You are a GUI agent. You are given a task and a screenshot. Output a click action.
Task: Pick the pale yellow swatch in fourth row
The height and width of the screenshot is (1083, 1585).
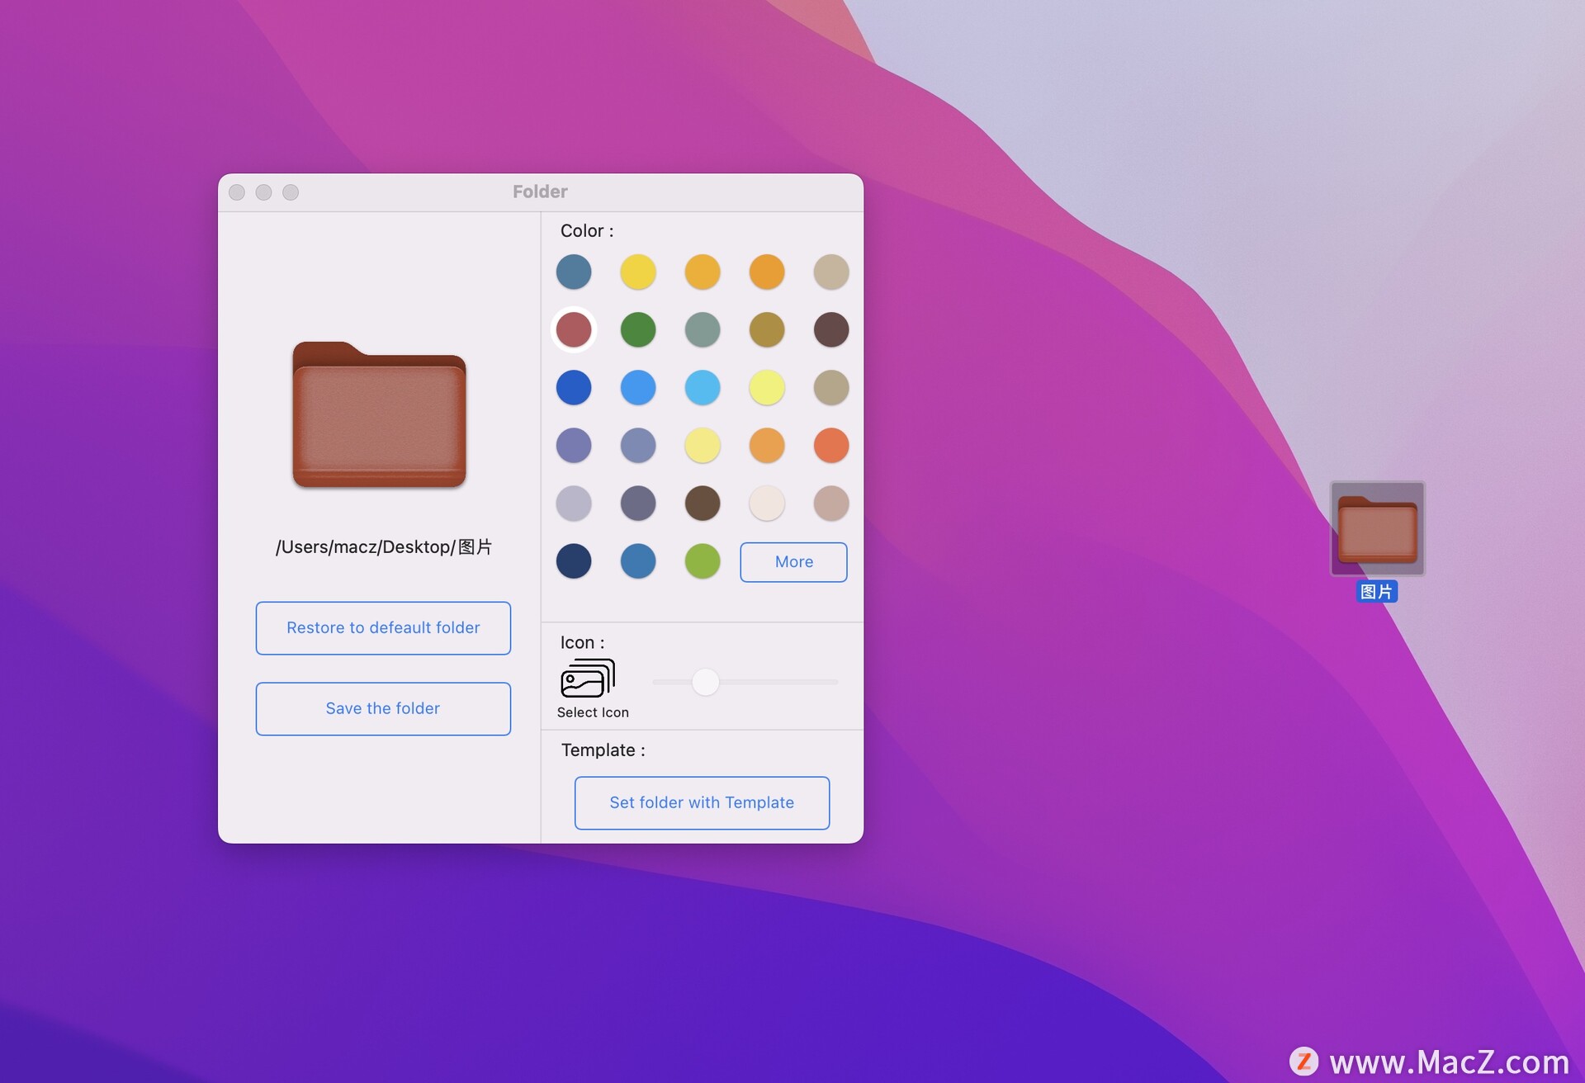point(703,445)
